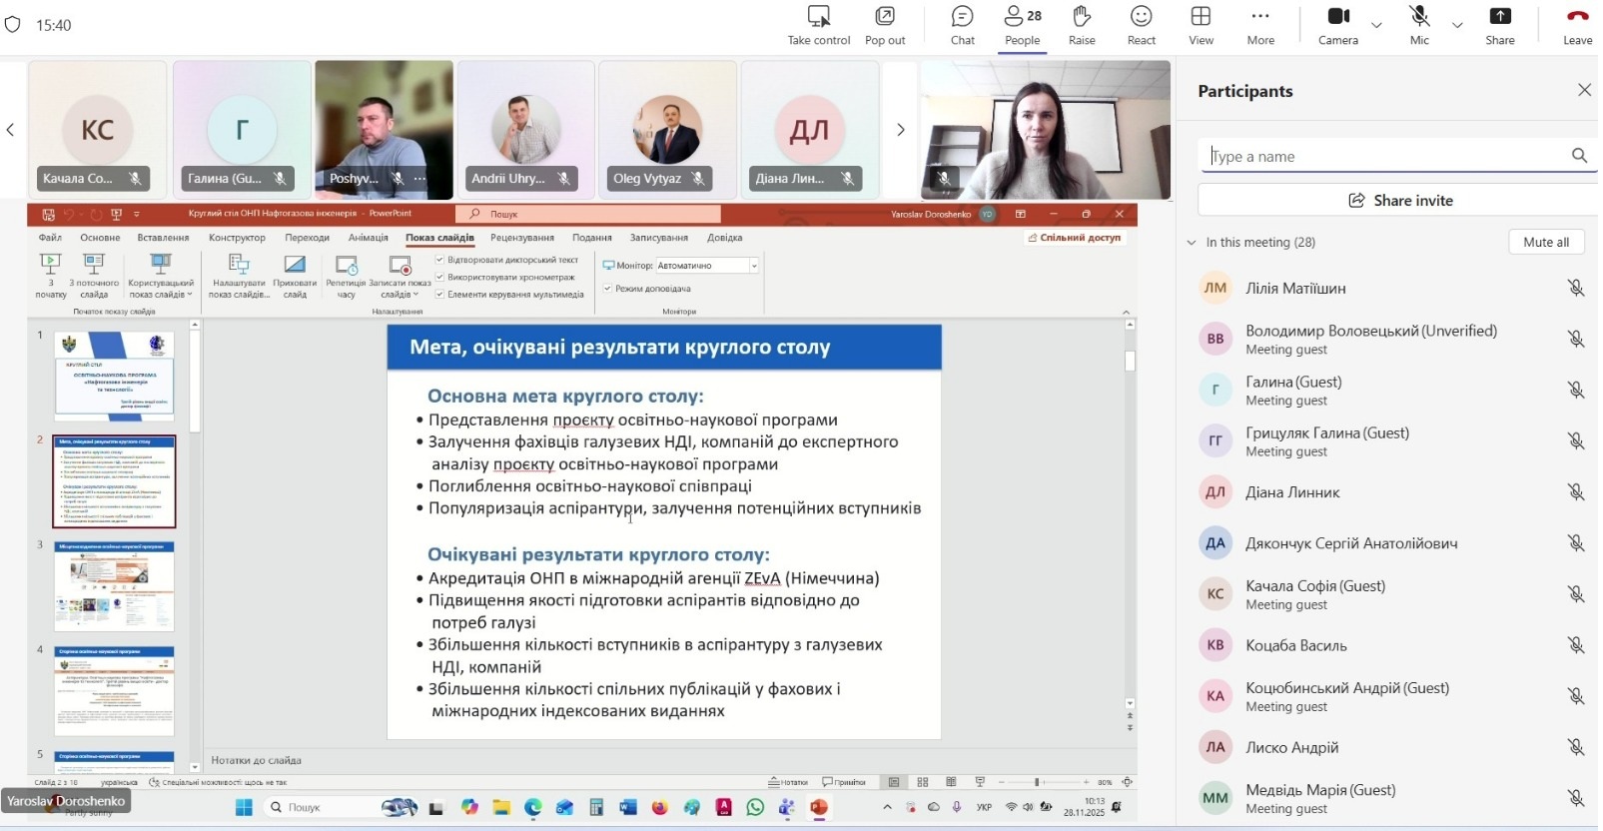Show next participants in video gallery
1603x831 pixels.
(x=900, y=130)
